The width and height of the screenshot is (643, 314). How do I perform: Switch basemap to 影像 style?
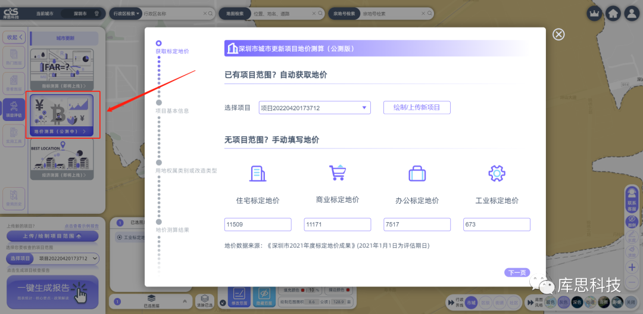click(617, 303)
